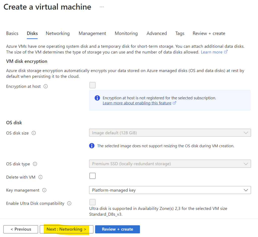
Task: Select the Disks tab
Action: point(32,34)
